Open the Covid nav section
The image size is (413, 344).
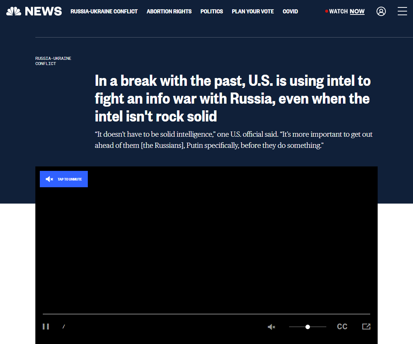click(290, 12)
